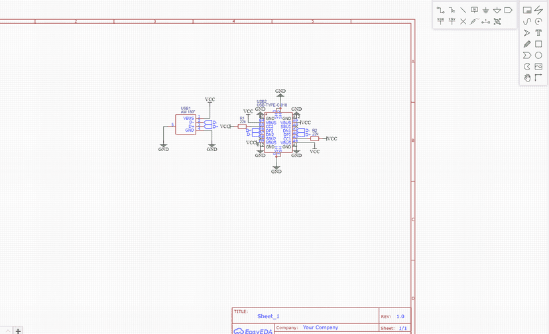Click the REV value 1.0
Screen dimensions: 549x334
tap(400, 316)
